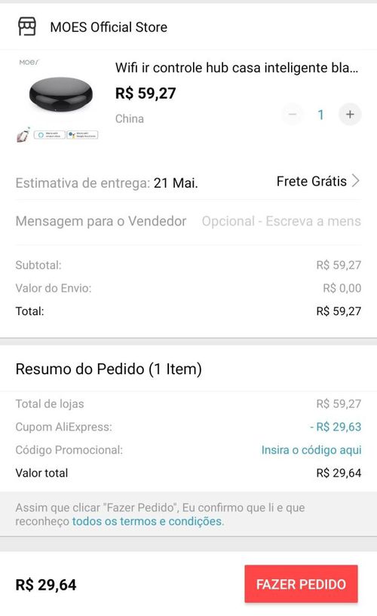Tap the Amazon Alexa compatibility badge
This screenshot has width=377, height=616.
point(50,135)
